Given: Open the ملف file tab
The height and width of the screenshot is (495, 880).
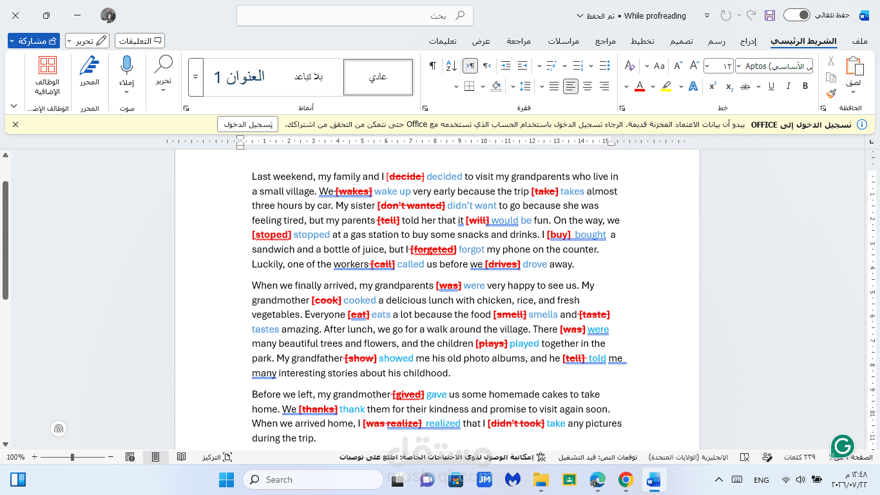Looking at the screenshot, I should click(x=860, y=41).
